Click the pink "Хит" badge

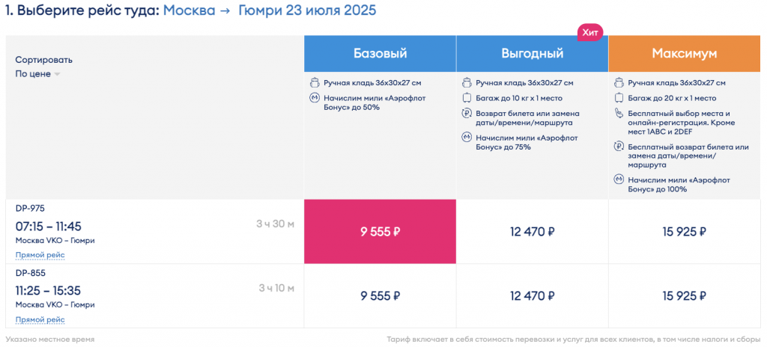(589, 33)
